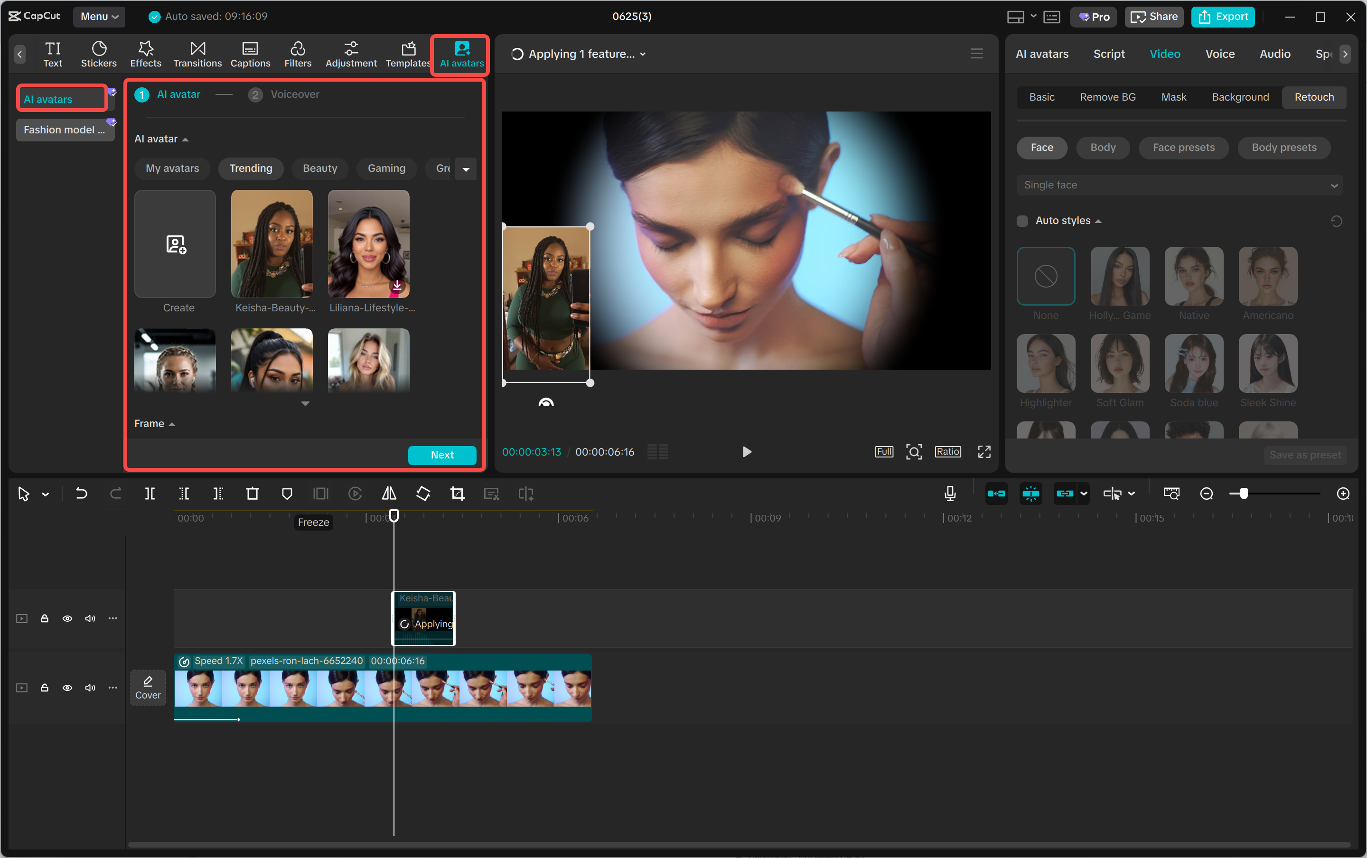Open the Filters panel
Viewport: 1367px width, 858px height.
(x=297, y=54)
